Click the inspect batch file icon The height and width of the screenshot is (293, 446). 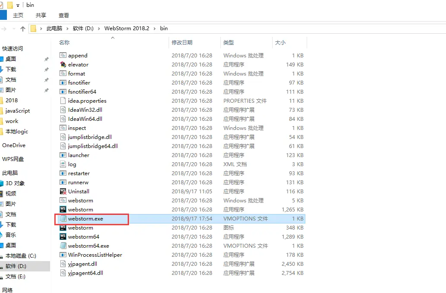click(x=63, y=128)
